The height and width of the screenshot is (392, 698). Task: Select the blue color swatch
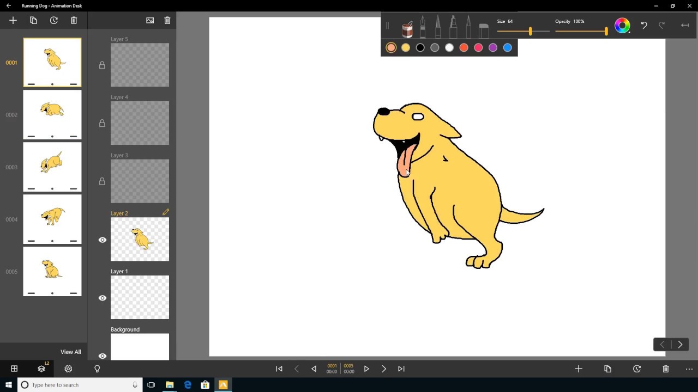point(507,47)
